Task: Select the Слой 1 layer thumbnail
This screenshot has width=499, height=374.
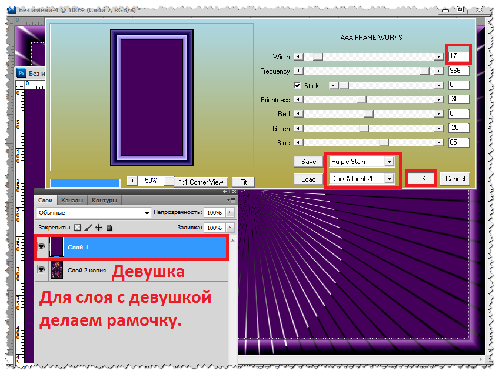Action: click(x=56, y=247)
